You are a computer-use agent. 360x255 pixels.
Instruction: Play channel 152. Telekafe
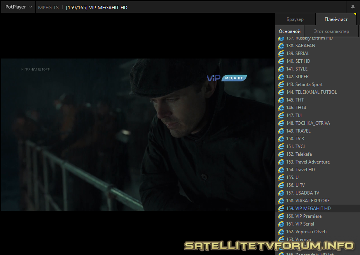317,154
